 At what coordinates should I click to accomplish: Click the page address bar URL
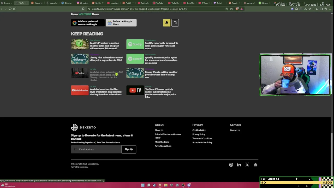pyautogui.click(x=140, y=9)
